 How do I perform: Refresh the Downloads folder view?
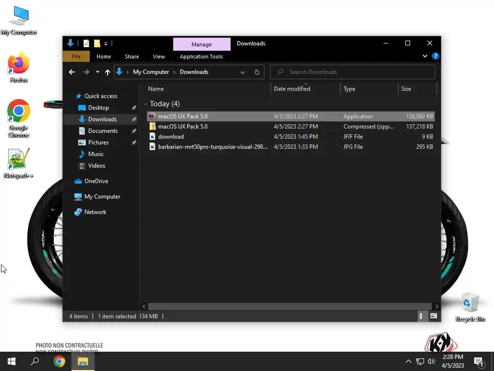click(257, 72)
